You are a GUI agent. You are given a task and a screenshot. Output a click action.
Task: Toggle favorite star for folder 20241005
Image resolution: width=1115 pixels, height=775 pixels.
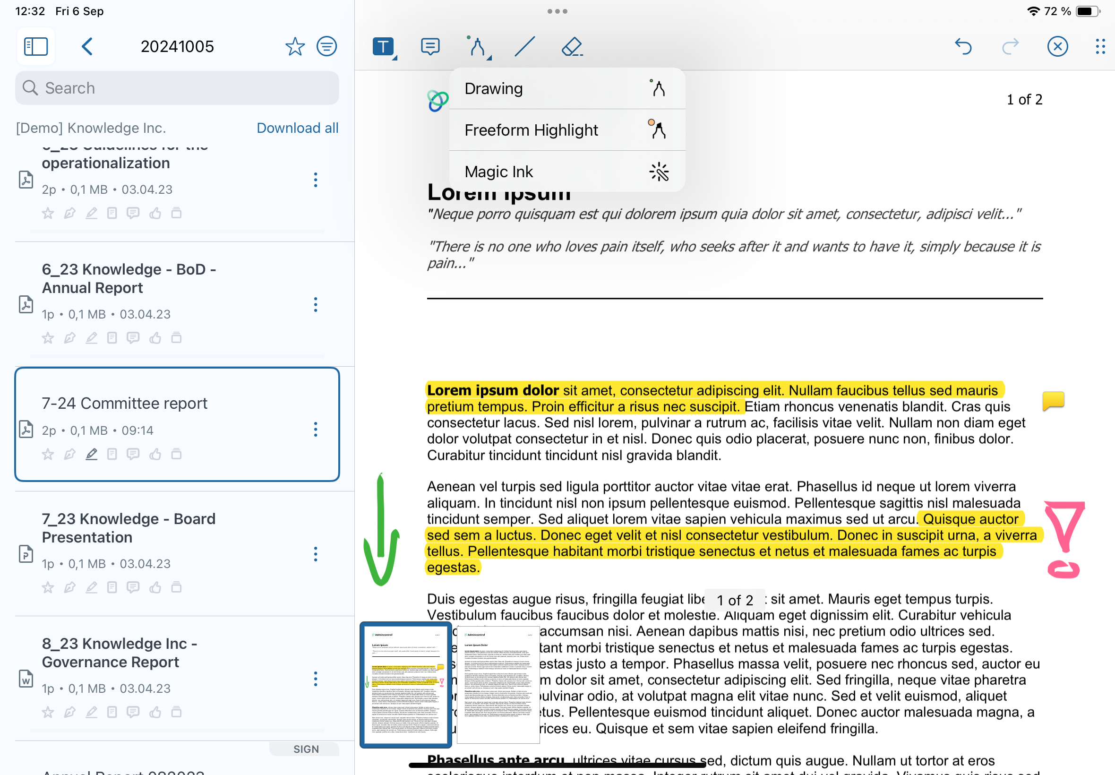[x=295, y=47]
